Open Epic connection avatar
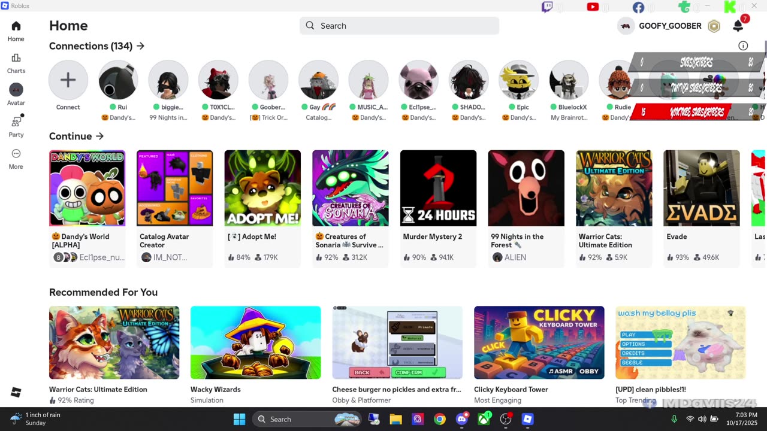 pyautogui.click(x=518, y=80)
